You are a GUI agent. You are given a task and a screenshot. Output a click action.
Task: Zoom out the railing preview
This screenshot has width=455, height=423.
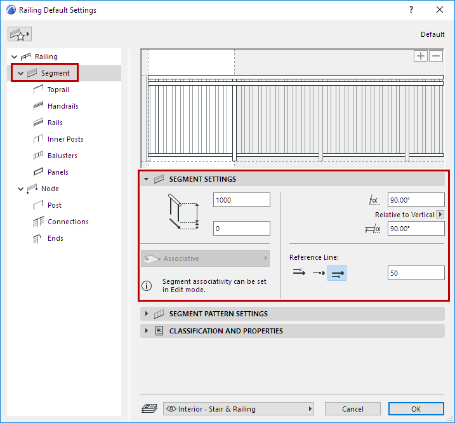coord(436,56)
